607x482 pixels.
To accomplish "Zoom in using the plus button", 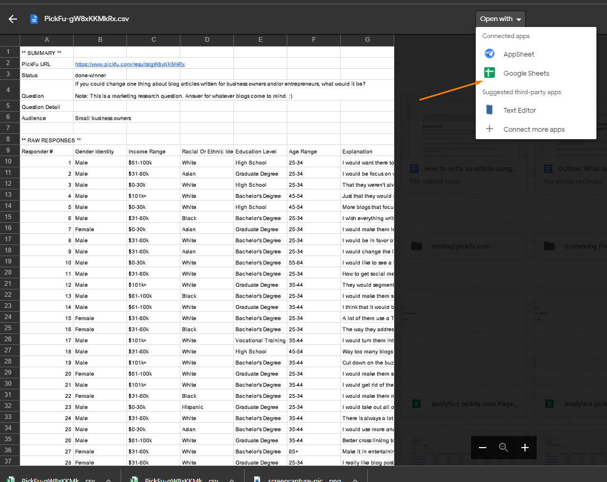I will click(525, 448).
